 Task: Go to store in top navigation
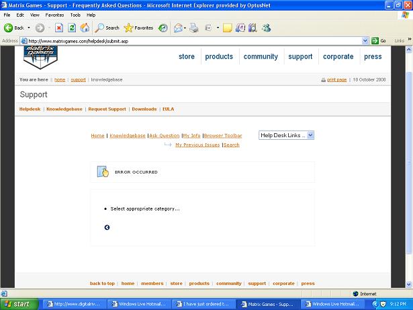point(187,56)
